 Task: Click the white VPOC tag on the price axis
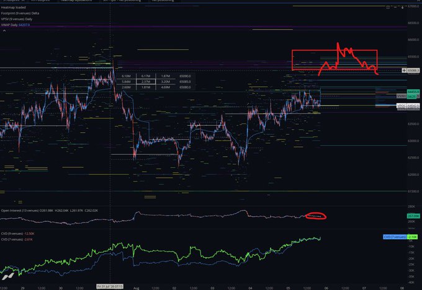pyautogui.click(x=402, y=106)
